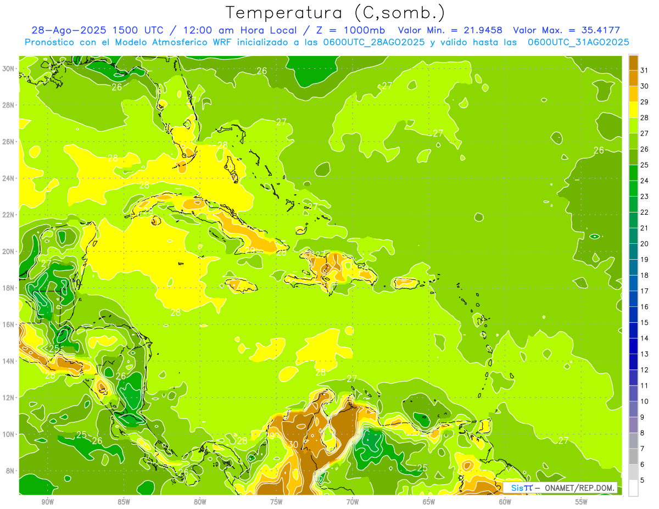Click the title 'Temperatura (C,somb.)'
The height and width of the screenshot is (509, 659).
(335, 13)
